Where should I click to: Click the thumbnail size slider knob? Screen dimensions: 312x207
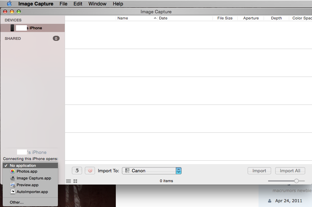(x=296, y=181)
